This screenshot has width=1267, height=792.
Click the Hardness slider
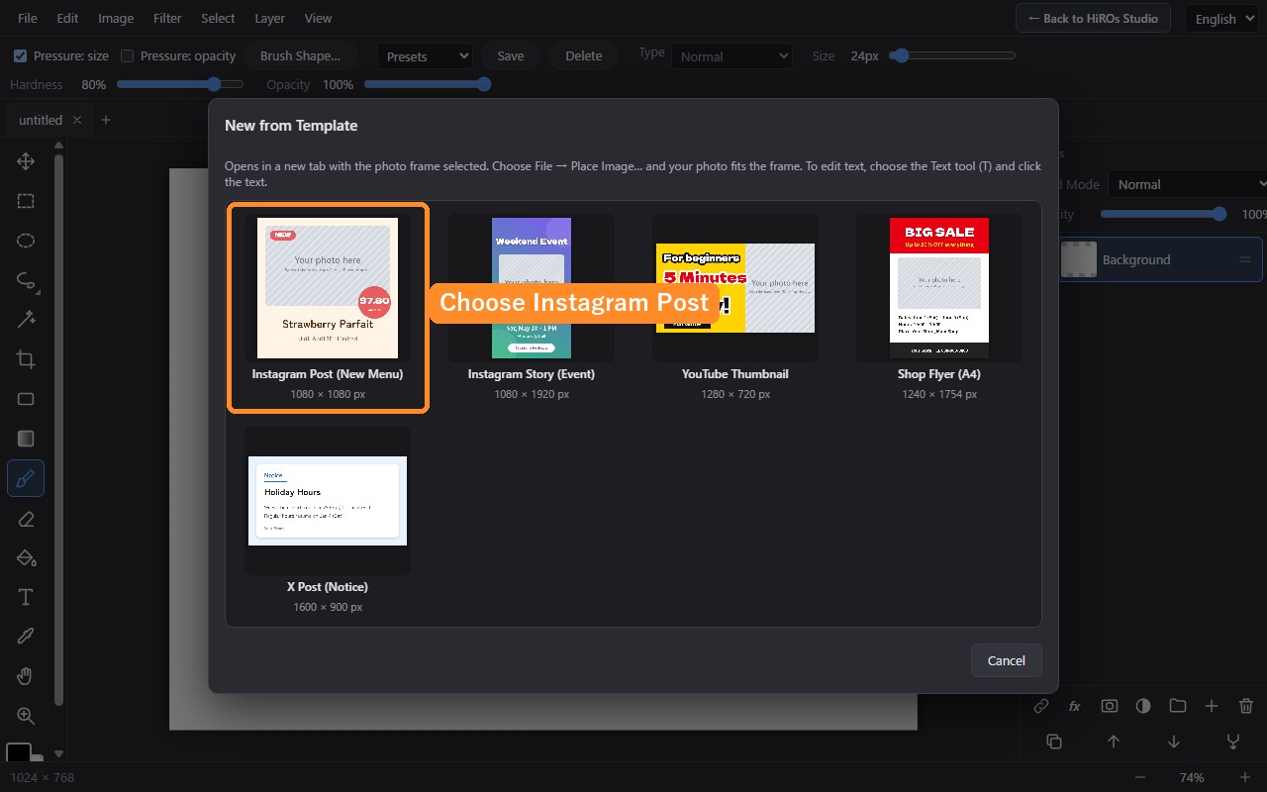pos(180,84)
